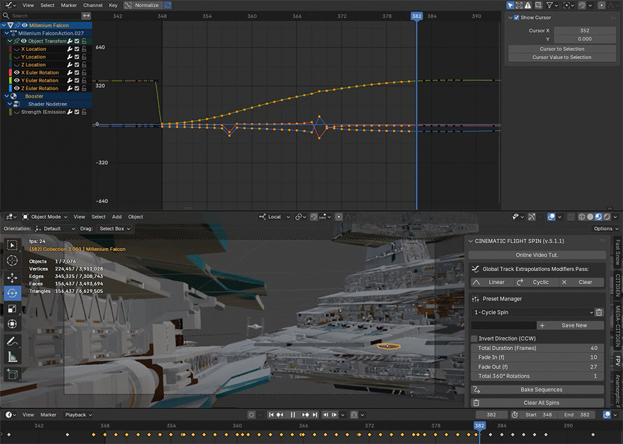
Task: Hide the X Euler Rotation channel
Action: tap(17, 72)
